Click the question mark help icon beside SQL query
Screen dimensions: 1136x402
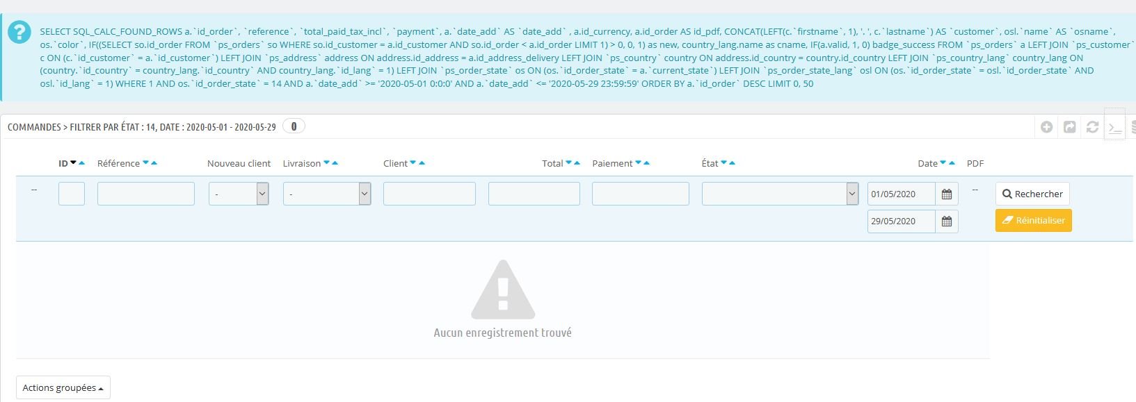(x=21, y=31)
